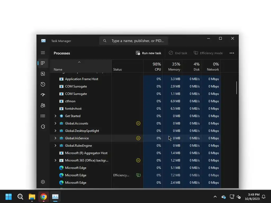The height and width of the screenshot is (203, 271).
Task: Expand the Global.Accounts process group
Action: pyautogui.click(x=55, y=123)
